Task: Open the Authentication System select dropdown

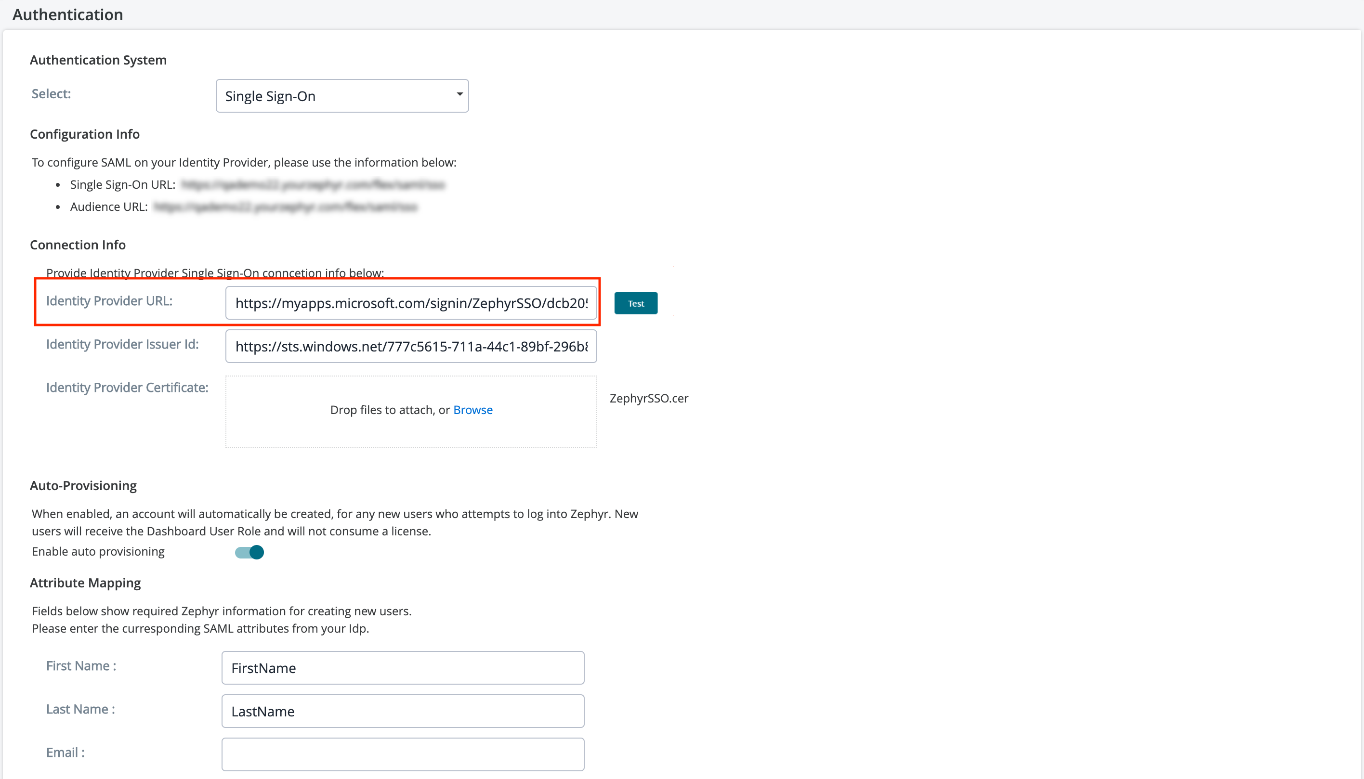Action: tap(341, 96)
